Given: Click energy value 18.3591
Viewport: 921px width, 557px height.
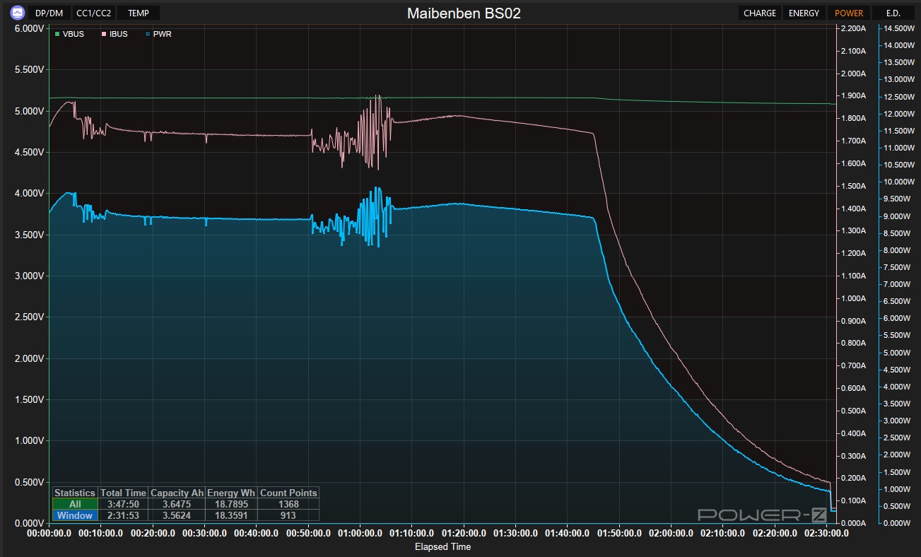Looking at the screenshot, I should tap(231, 515).
